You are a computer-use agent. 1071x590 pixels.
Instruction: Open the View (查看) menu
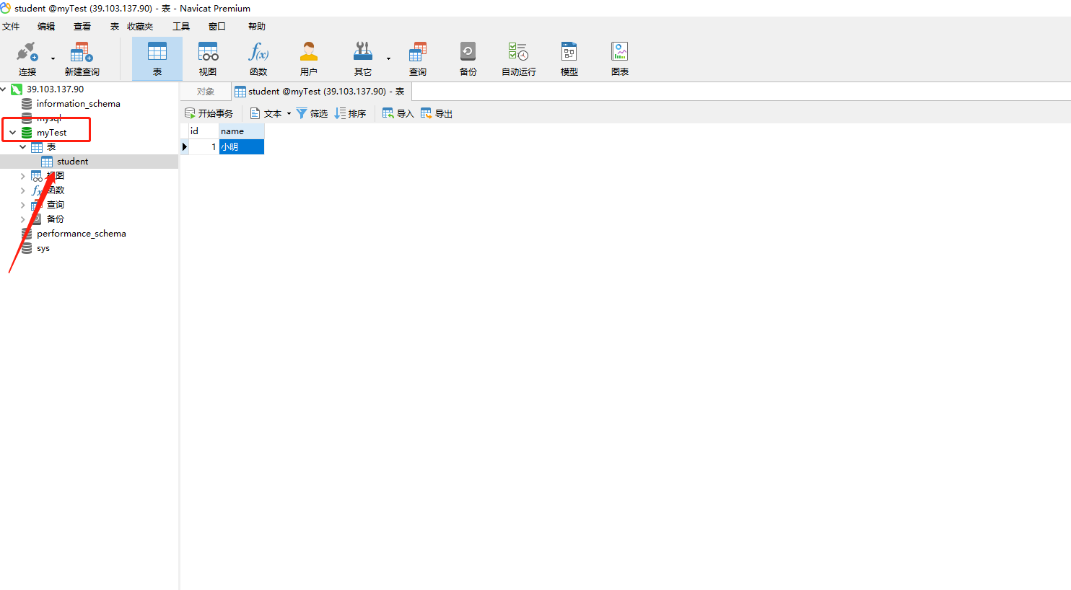(x=82, y=27)
